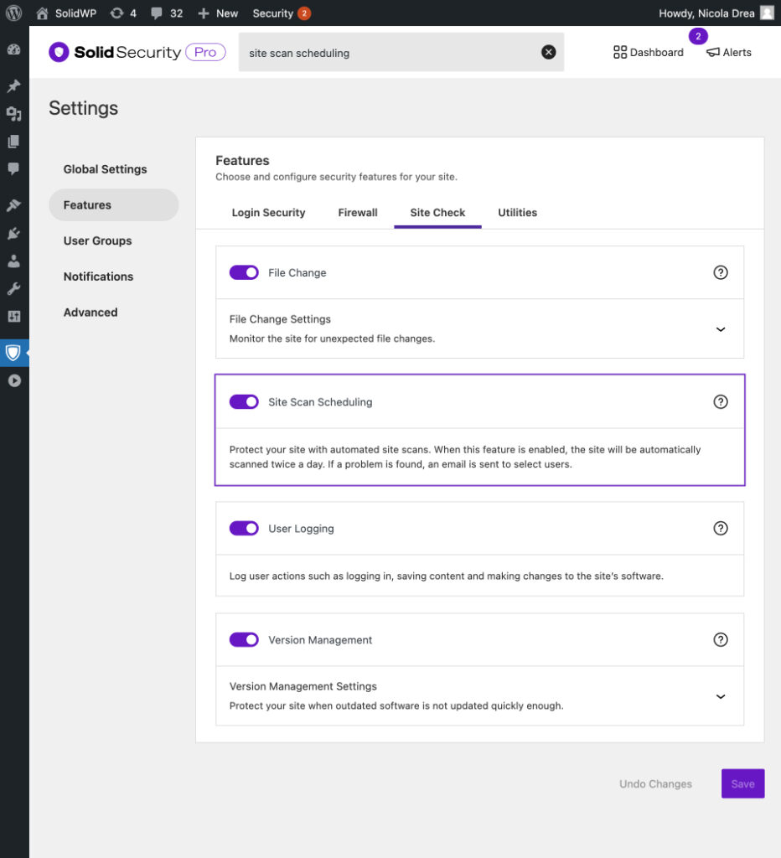Expand File Change Settings chevron
The image size is (781, 858).
pos(720,329)
